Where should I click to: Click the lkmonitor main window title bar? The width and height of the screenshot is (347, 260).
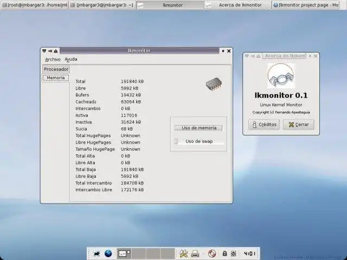[x=139, y=50]
